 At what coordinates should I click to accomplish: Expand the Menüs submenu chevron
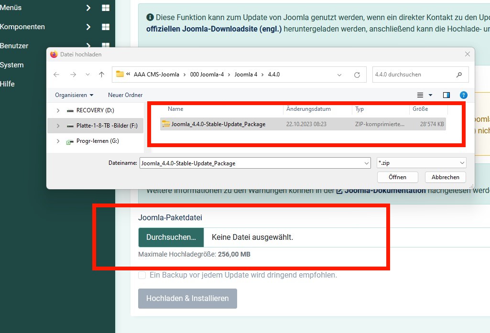[88, 8]
